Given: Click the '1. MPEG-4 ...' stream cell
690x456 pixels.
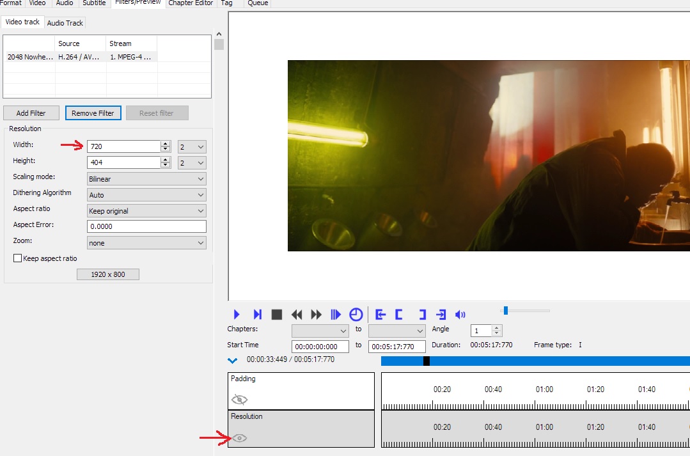Looking at the screenshot, I should click(x=132, y=57).
